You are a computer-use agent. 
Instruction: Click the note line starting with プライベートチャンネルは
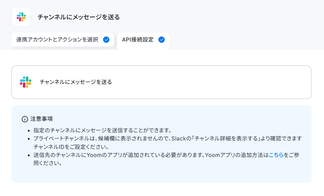tap(167, 139)
